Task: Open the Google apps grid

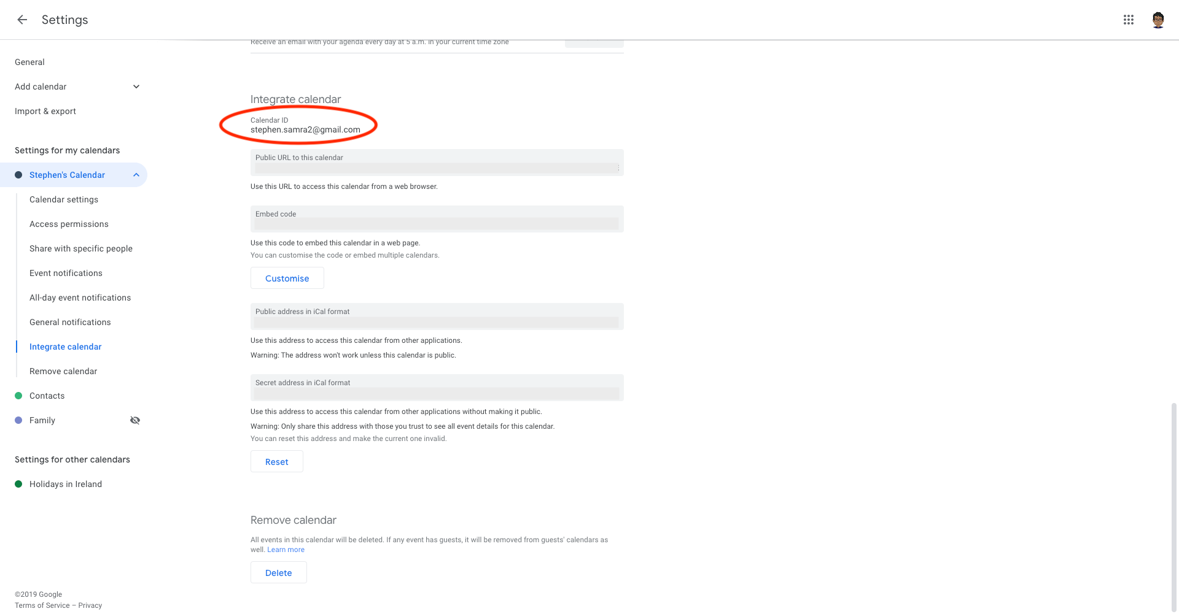Action: point(1129,20)
